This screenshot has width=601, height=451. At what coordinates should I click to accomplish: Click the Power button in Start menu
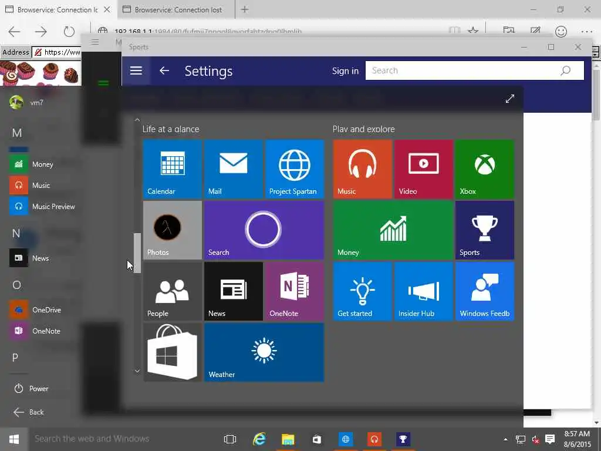(x=32, y=389)
